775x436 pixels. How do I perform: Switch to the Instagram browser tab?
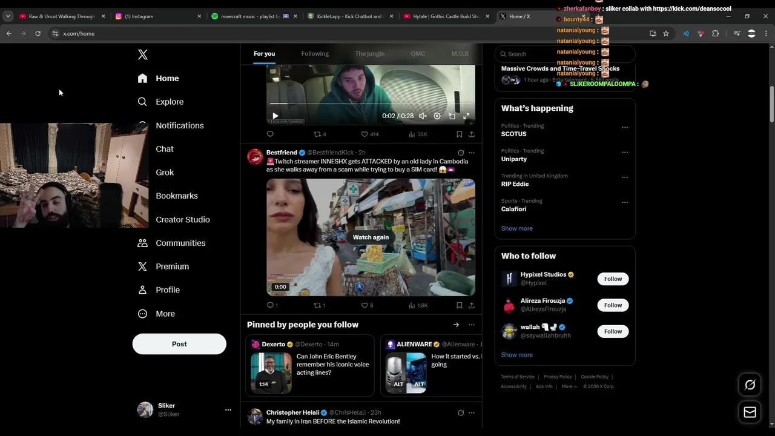(x=158, y=16)
